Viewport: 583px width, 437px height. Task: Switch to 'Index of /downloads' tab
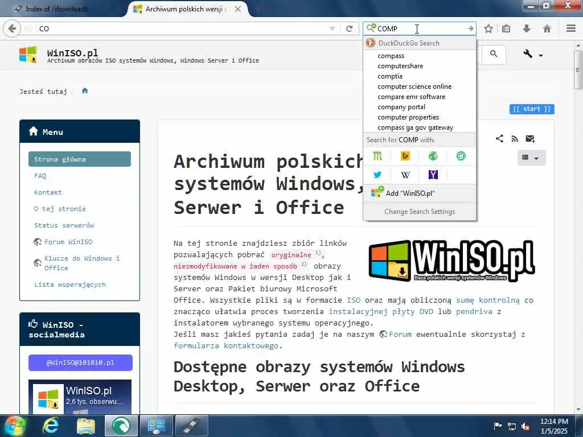click(63, 9)
